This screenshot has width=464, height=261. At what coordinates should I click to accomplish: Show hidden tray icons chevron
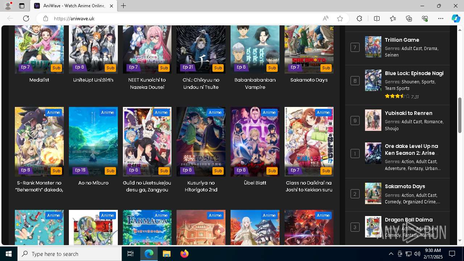391,254
